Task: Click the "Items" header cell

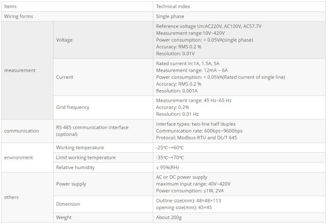Action: click(10, 7)
